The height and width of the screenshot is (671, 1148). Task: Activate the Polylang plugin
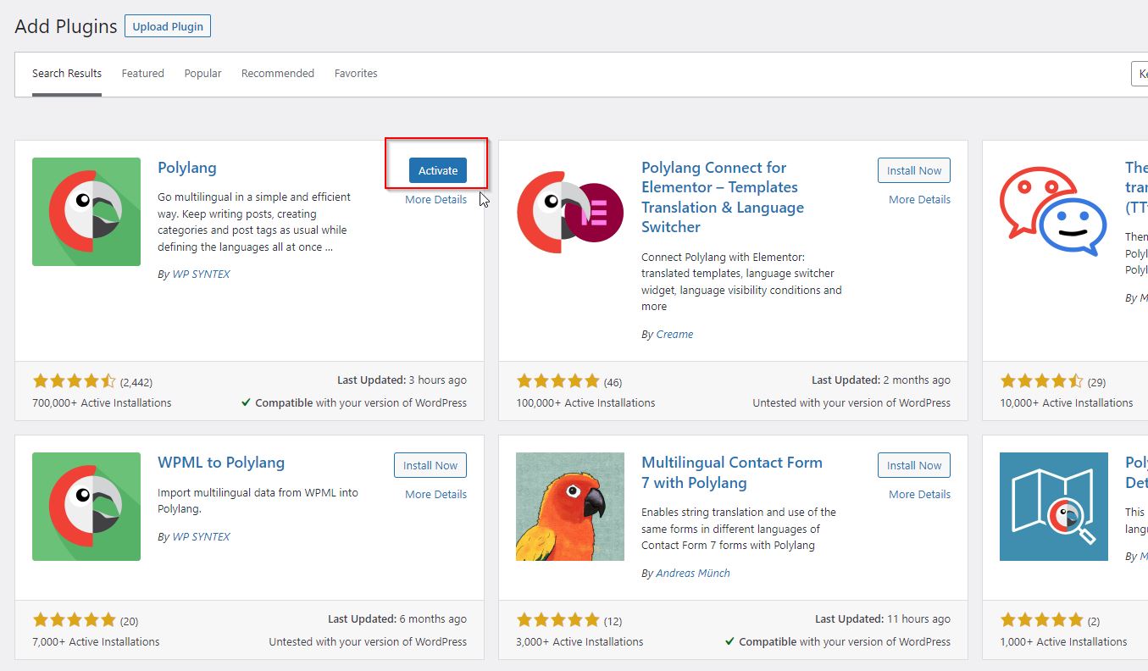click(x=438, y=170)
